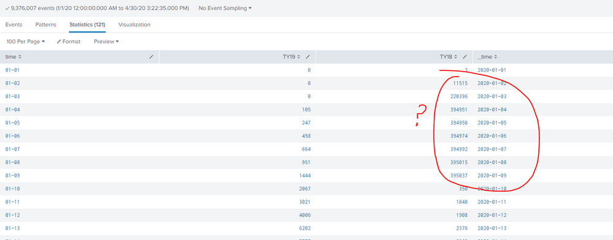Click TY19 value 458
This screenshot has width=613, height=240.
(x=306, y=136)
